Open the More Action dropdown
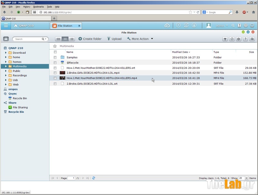Viewport: 258px width, 195px height. (140, 39)
